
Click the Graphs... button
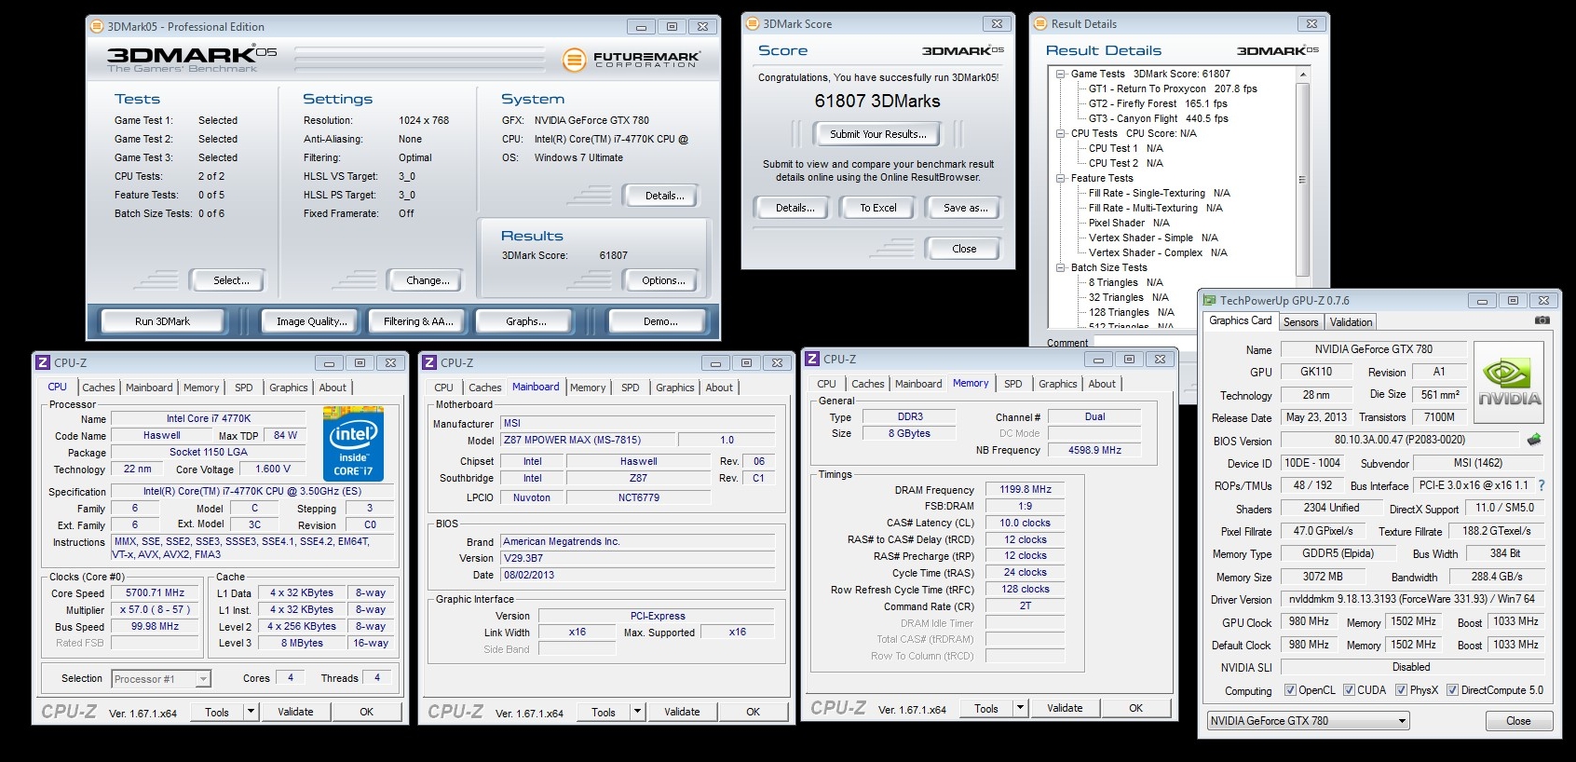tap(526, 321)
